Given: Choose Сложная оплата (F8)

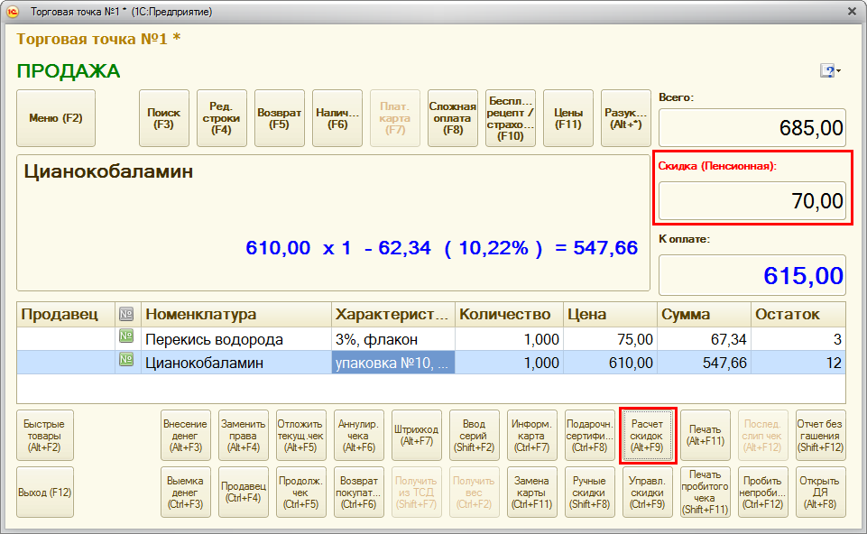Looking at the screenshot, I should click(452, 118).
